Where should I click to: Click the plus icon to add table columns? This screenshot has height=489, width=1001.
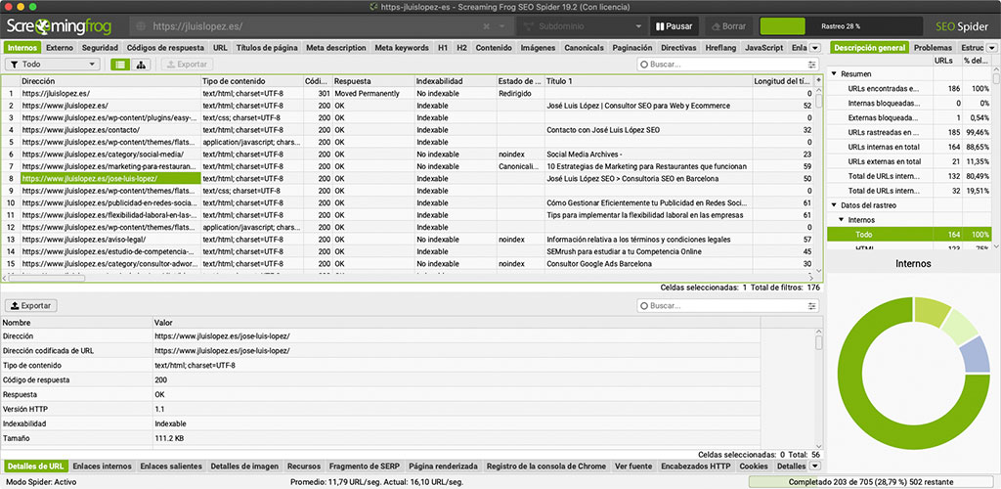click(817, 81)
